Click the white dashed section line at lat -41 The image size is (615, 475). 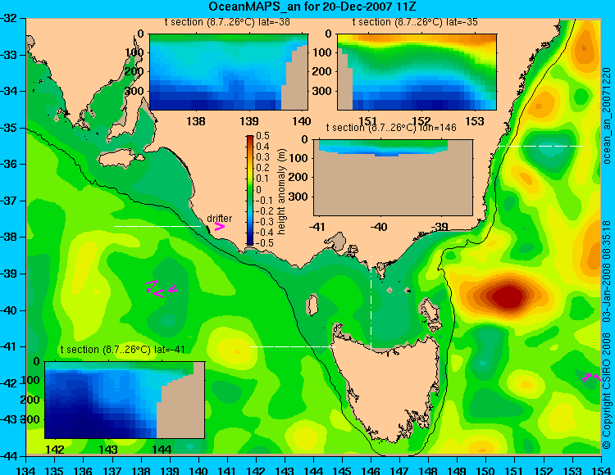pos(294,346)
